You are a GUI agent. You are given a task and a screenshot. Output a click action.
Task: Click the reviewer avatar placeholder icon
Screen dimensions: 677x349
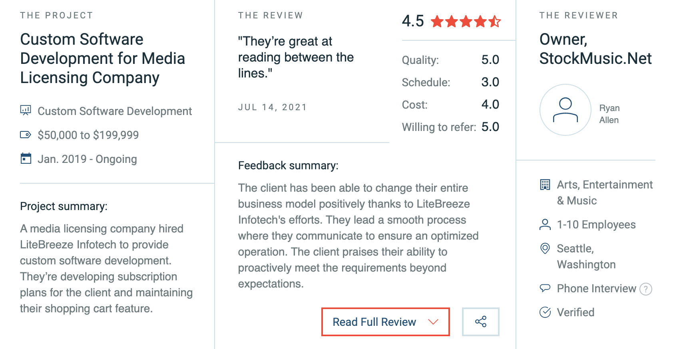(x=565, y=110)
